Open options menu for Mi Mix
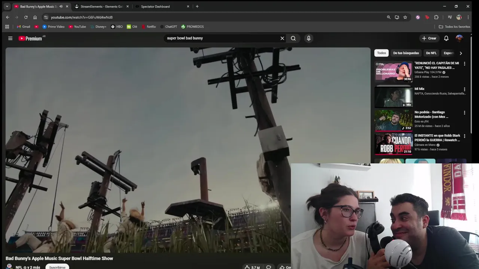Image resolution: width=479 pixels, height=269 pixels. pyautogui.click(x=464, y=90)
